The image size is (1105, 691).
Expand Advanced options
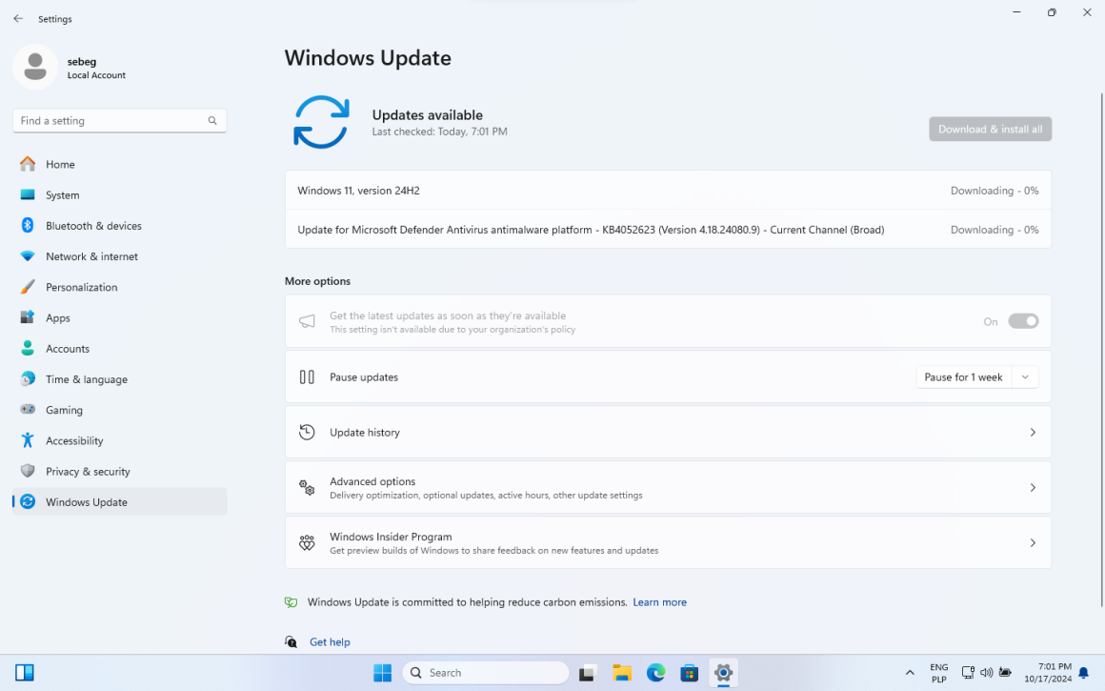(668, 487)
